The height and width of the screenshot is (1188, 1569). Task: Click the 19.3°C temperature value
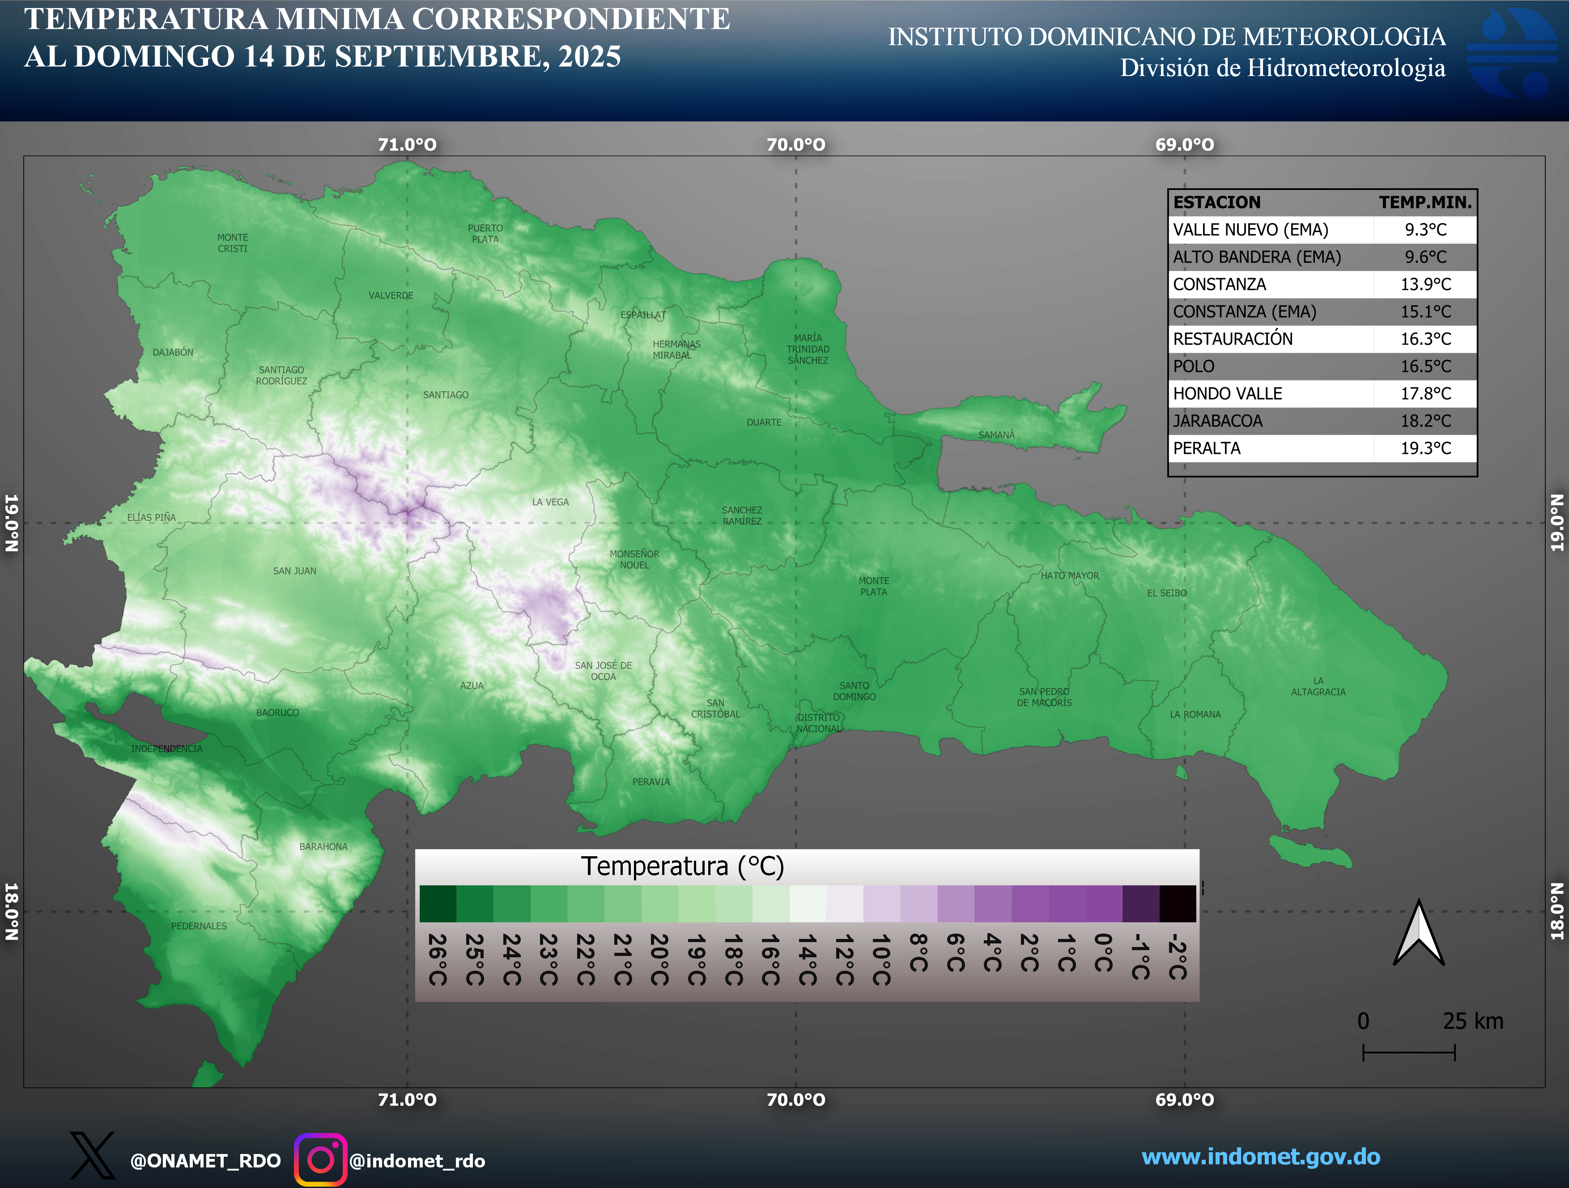pos(1426,448)
